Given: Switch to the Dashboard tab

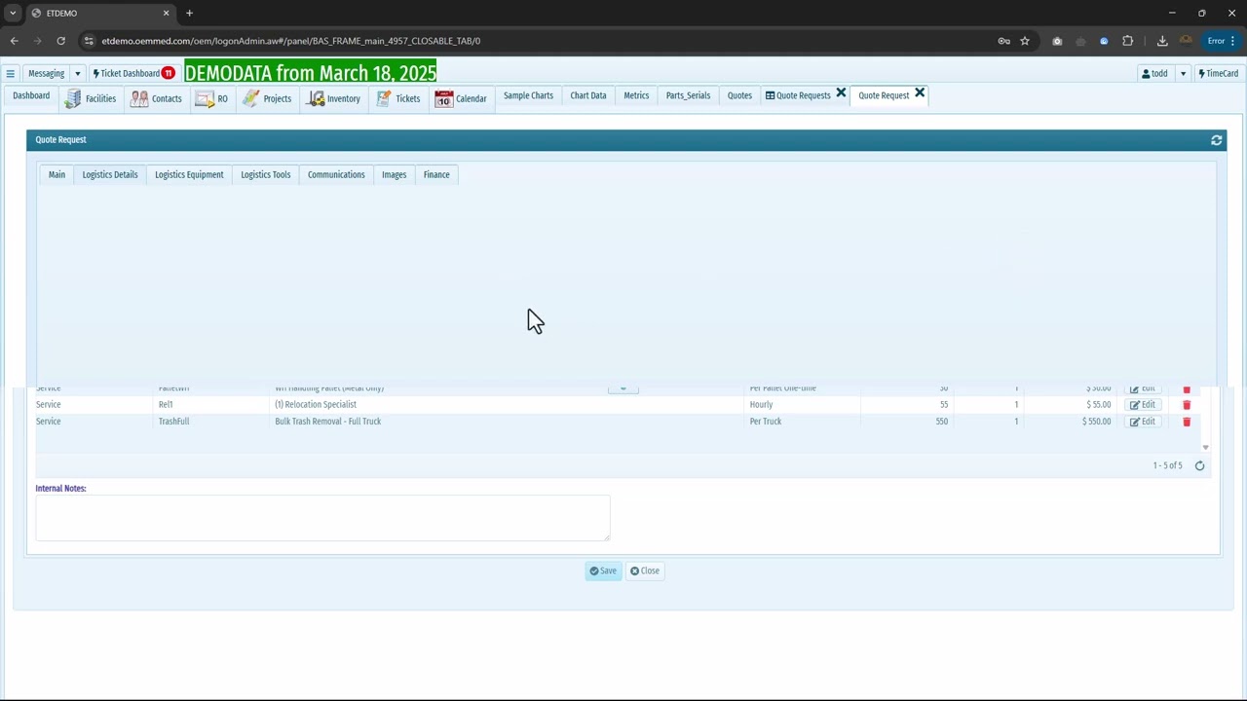Looking at the screenshot, I should [31, 95].
